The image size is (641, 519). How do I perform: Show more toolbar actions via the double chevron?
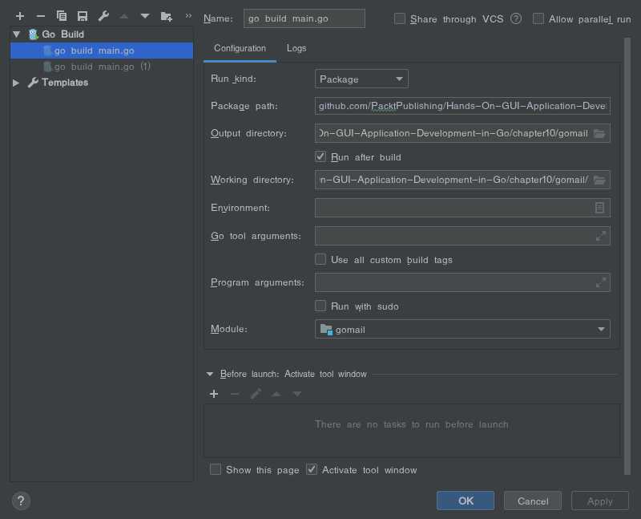pos(188,16)
